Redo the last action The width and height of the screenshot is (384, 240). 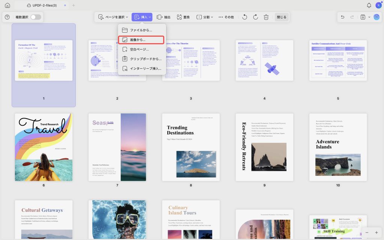tap(352, 17)
